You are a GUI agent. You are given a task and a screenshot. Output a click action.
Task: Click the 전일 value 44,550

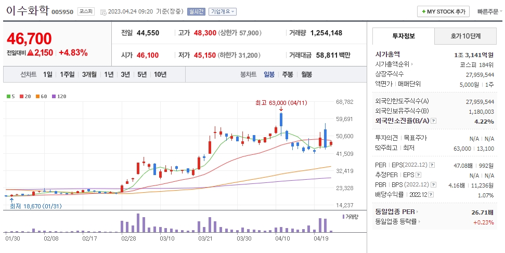click(148, 33)
